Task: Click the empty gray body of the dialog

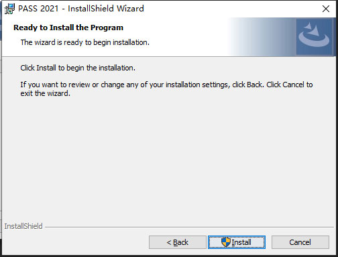Action: 168,156
